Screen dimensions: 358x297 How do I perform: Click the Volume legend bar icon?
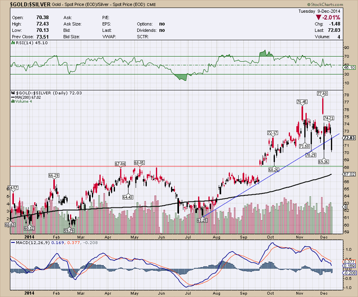(x=12, y=101)
